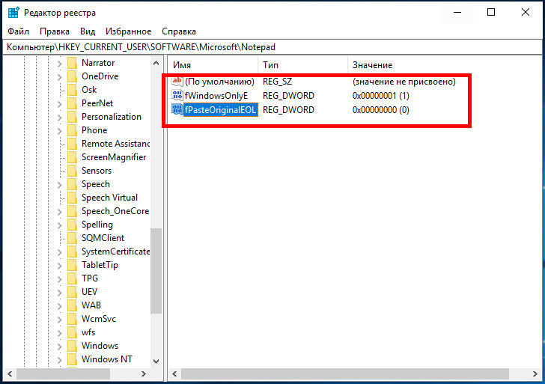Select the SystemCertificates folder icon

click(72, 252)
